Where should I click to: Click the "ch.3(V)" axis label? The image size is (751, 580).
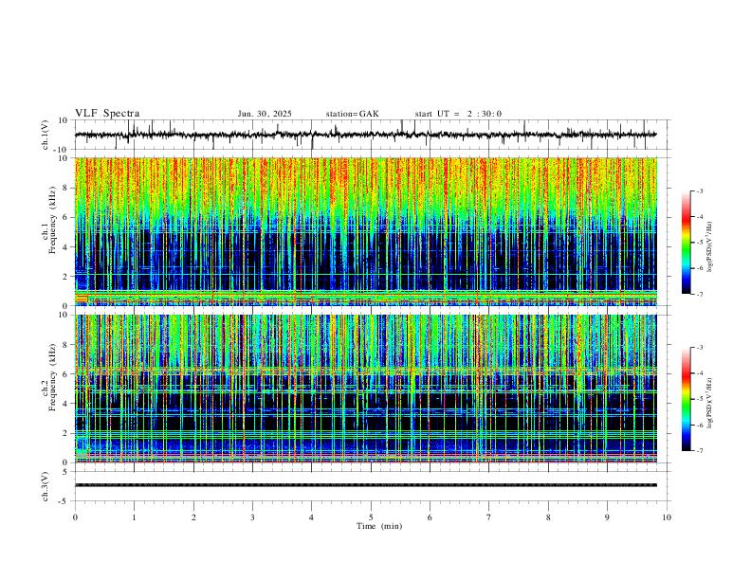click(x=46, y=486)
